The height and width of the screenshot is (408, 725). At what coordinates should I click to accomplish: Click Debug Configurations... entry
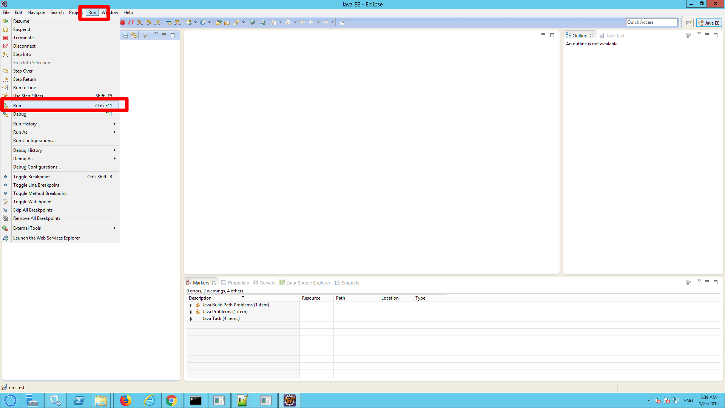[x=60, y=167]
